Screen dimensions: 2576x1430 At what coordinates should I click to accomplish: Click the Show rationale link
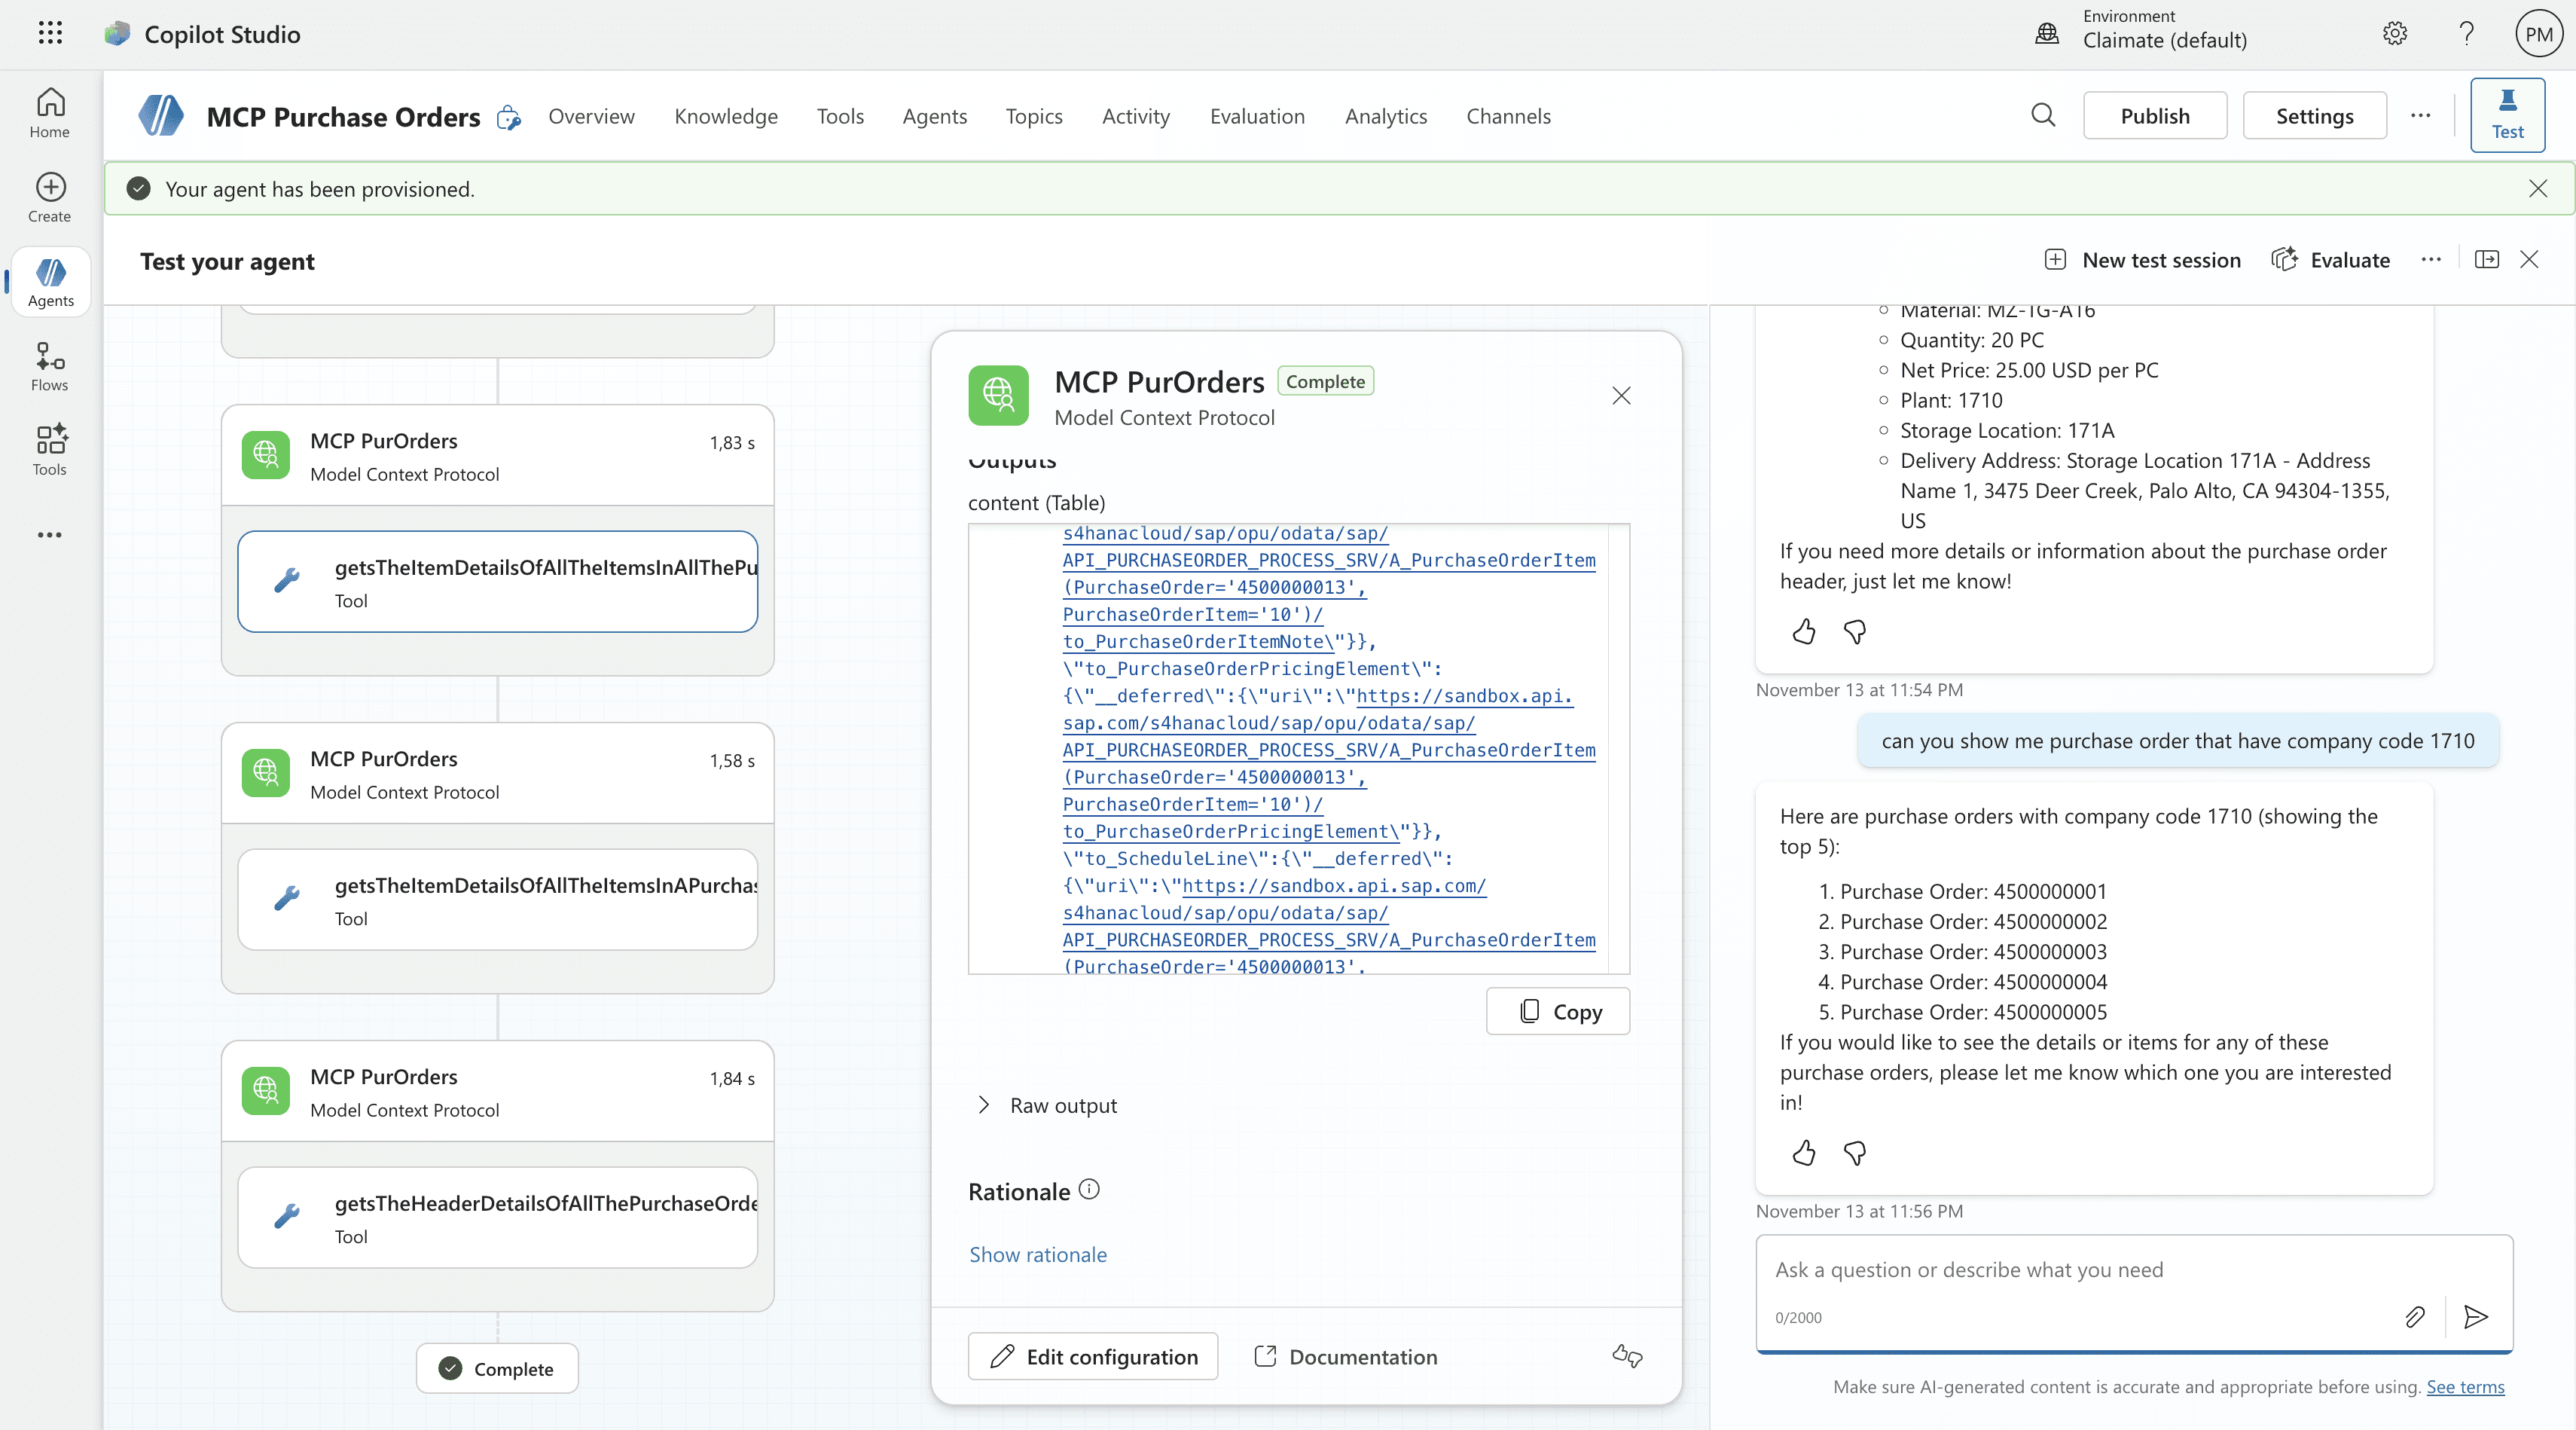(x=1037, y=1254)
